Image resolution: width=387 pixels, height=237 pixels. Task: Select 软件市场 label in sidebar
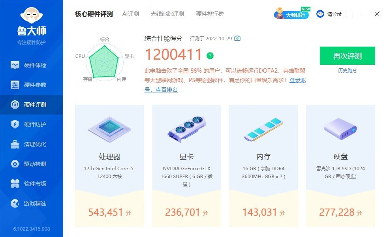point(35,184)
